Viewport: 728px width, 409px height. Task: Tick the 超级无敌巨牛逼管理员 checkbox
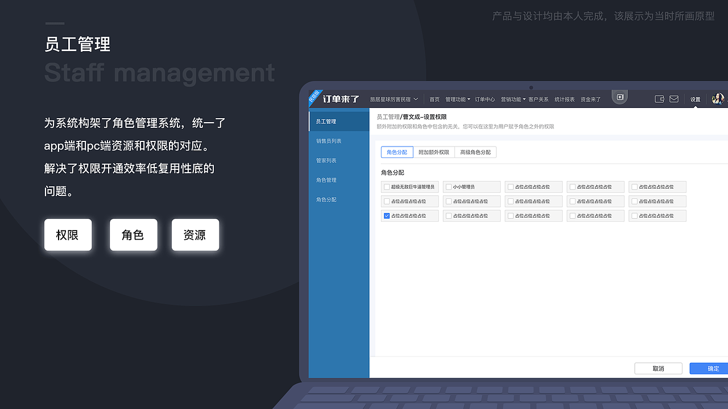(x=387, y=187)
